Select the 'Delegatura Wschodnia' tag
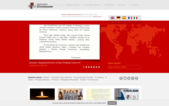The height and width of the screenshot is (106, 169). click(x=69, y=80)
